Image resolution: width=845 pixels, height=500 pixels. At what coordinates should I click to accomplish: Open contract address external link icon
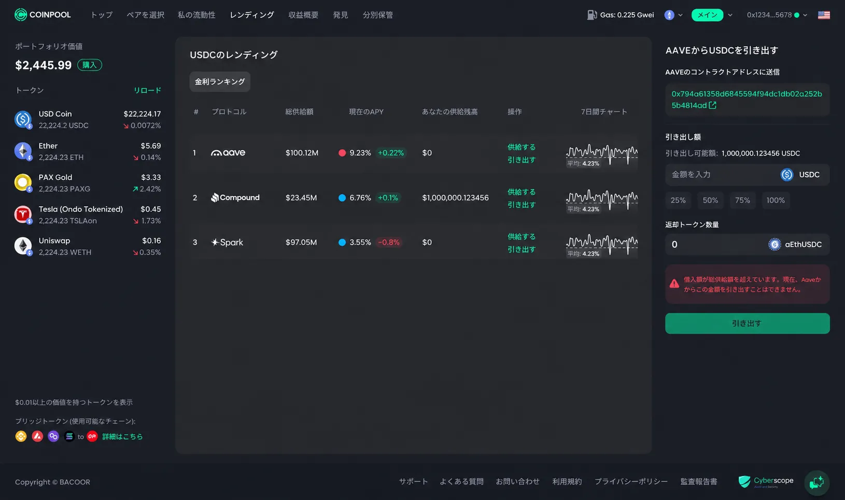(713, 105)
